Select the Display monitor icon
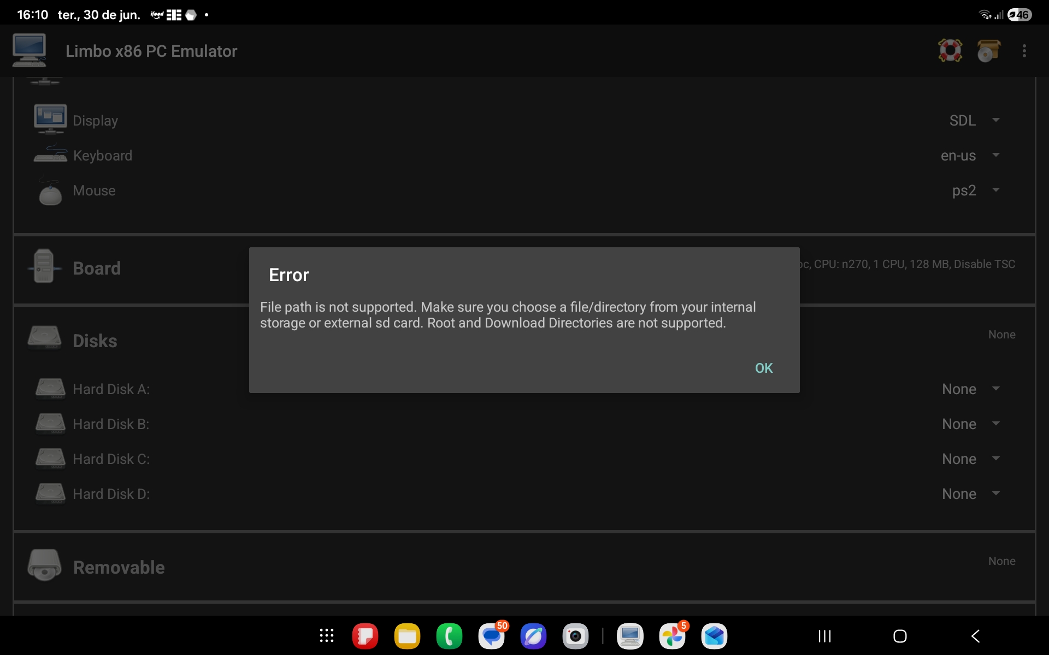Image resolution: width=1049 pixels, height=655 pixels. coord(50,119)
